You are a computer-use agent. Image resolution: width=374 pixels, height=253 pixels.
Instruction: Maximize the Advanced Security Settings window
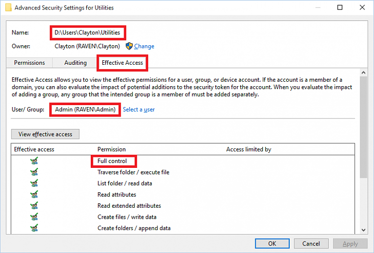(340, 7)
